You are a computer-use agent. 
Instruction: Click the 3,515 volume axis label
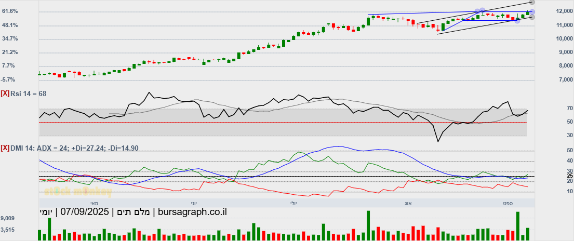point(8,230)
